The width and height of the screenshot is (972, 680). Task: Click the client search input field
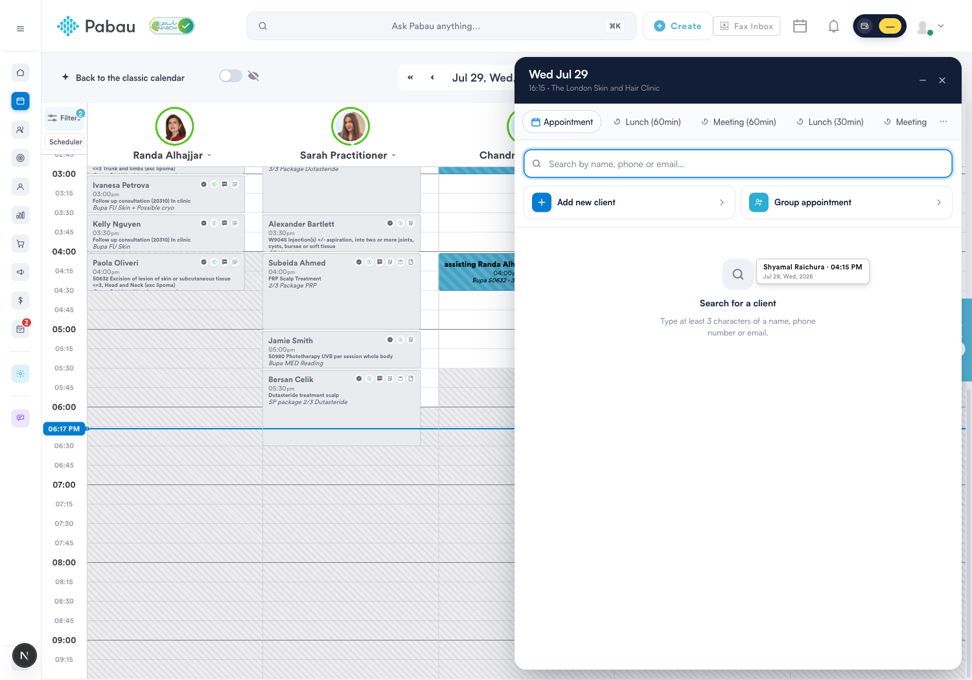[737, 164]
